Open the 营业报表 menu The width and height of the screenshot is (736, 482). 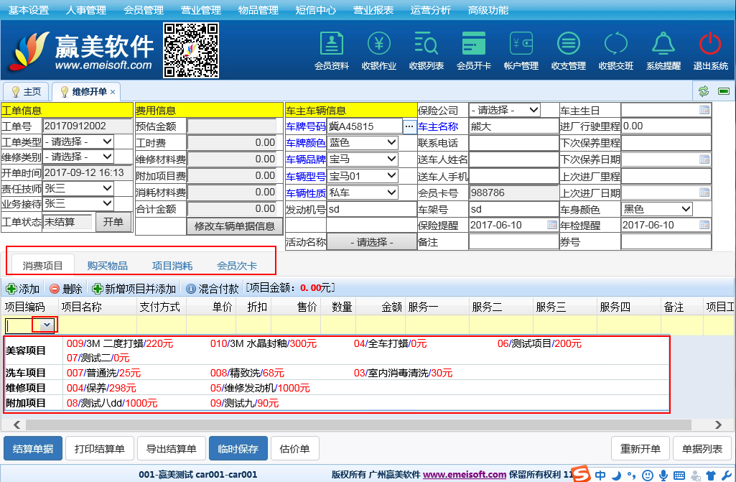point(373,10)
